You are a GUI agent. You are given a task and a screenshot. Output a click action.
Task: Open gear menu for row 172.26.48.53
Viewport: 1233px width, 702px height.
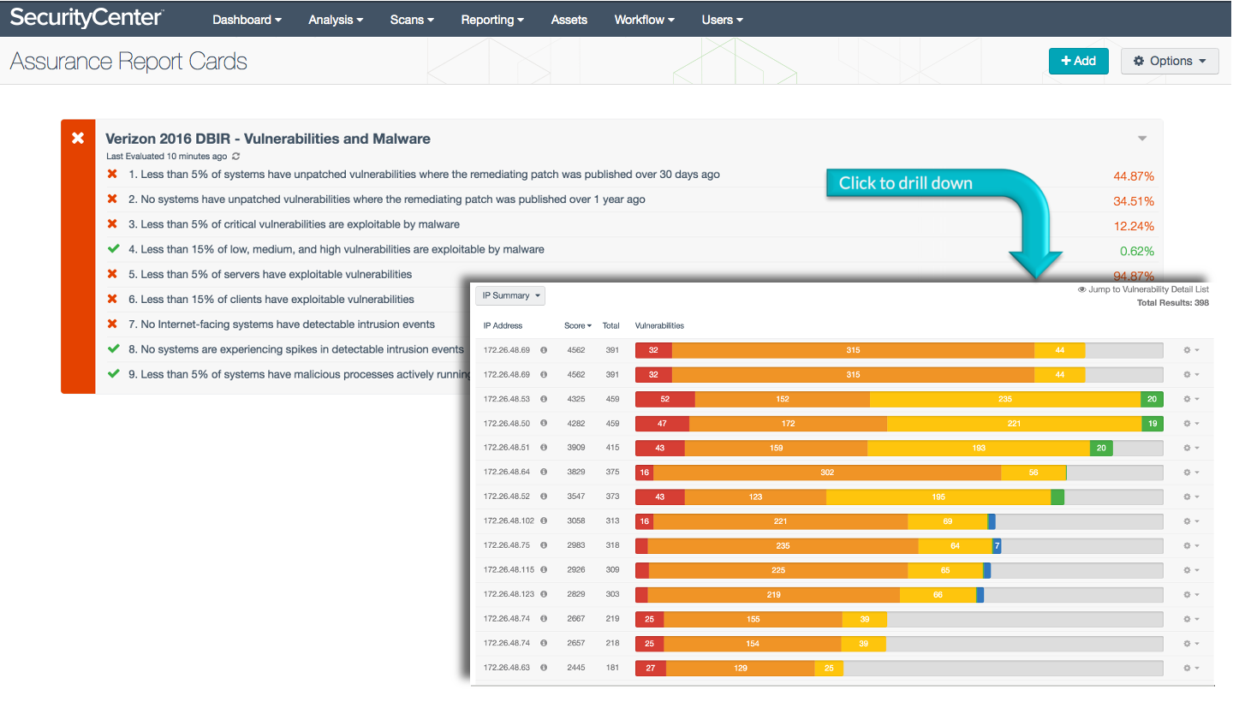(1191, 399)
